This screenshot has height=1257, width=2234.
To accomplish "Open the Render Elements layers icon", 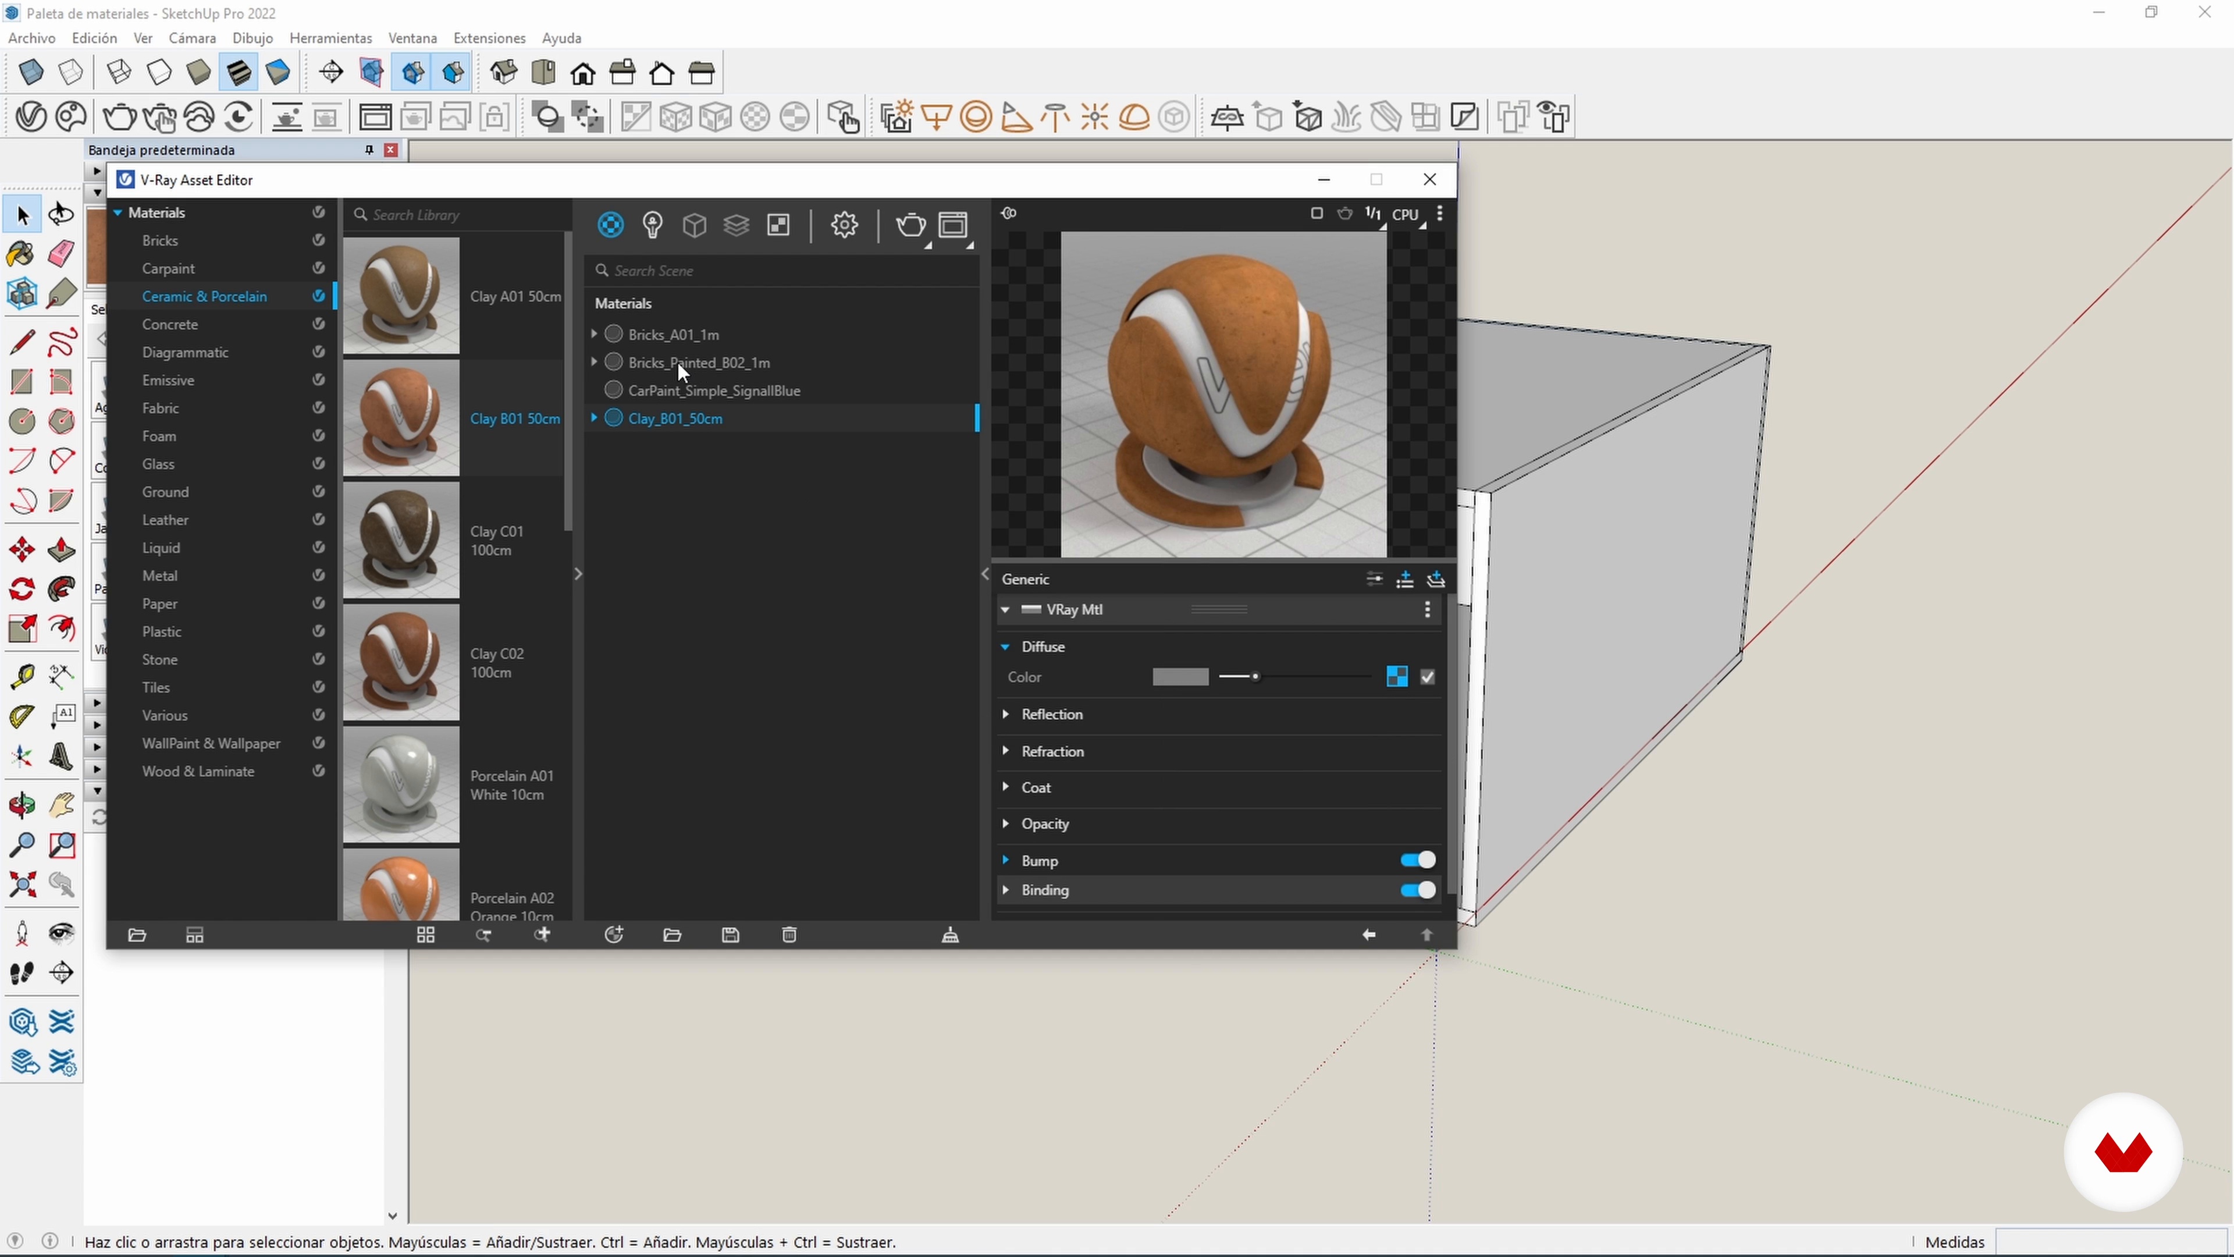I will point(737,226).
